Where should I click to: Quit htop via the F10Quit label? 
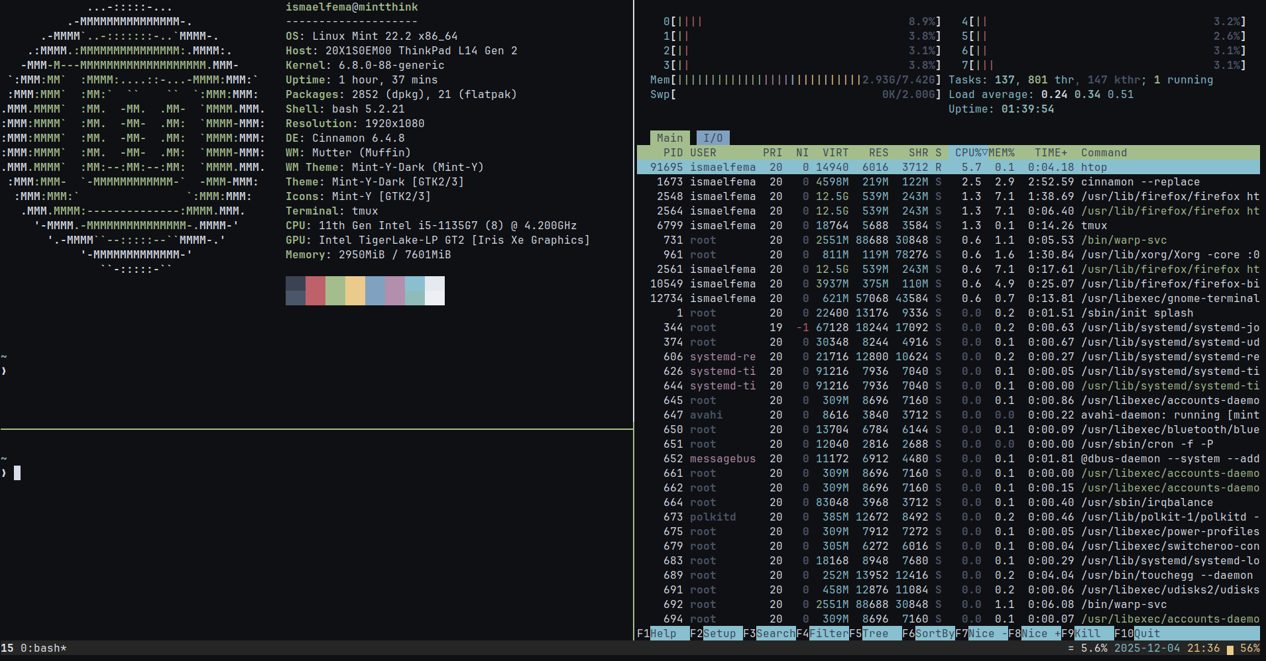(1137, 633)
